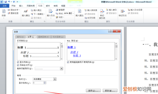Image resolution: width=158 pixels, height=94 pixels.
Task: Click the 管理源 (Manage Sources) icon
Action: pos(57,10)
